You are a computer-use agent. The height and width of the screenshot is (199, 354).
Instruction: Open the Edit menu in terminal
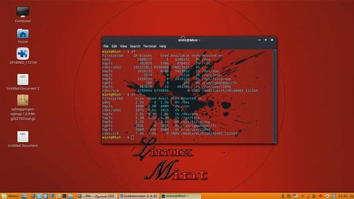click(x=114, y=46)
